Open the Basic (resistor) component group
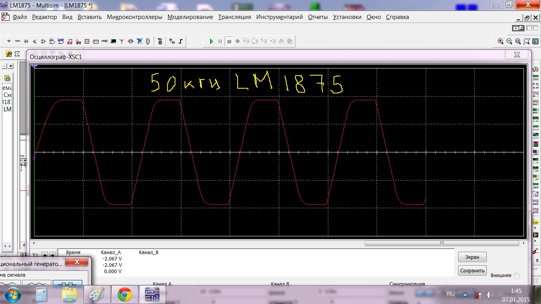The image size is (541, 304). click(x=17, y=41)
